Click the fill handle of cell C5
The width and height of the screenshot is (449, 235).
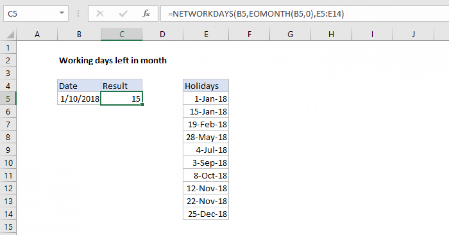pyautogui.click(x=142, y=105)
